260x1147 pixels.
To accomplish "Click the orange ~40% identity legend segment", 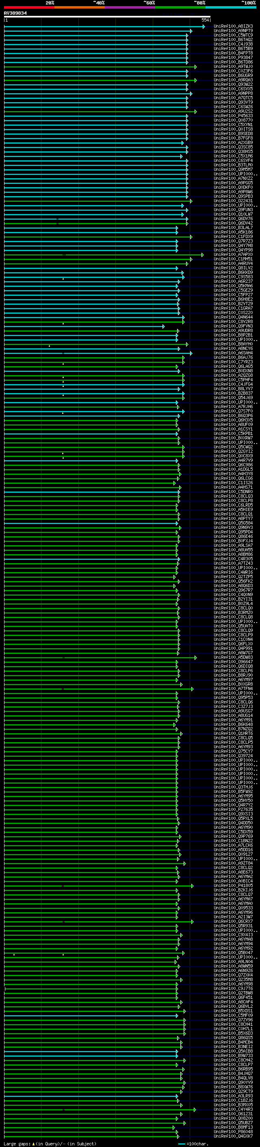I will (x=80, y=7).
